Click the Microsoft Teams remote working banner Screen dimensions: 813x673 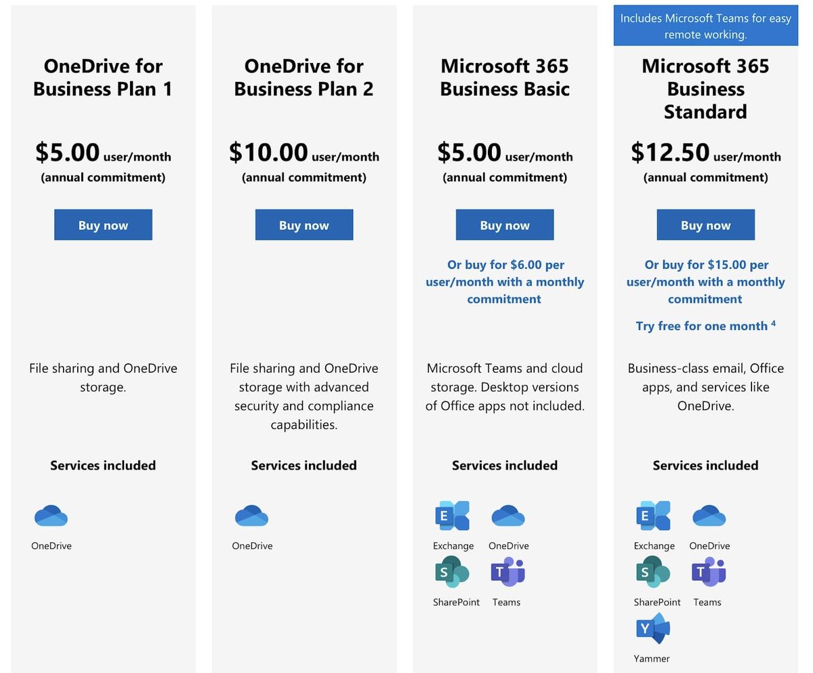point(705,26)
